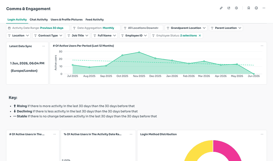Open the info circle icon in header
This screenshot has width=273, height=161.
pos(256,8)
